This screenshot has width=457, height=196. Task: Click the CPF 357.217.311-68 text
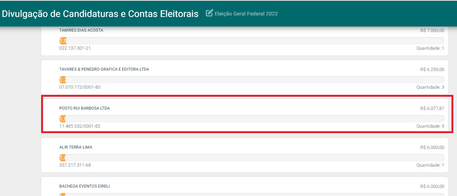coord(75,165)
